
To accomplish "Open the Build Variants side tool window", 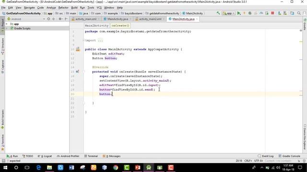I will 2,119.
